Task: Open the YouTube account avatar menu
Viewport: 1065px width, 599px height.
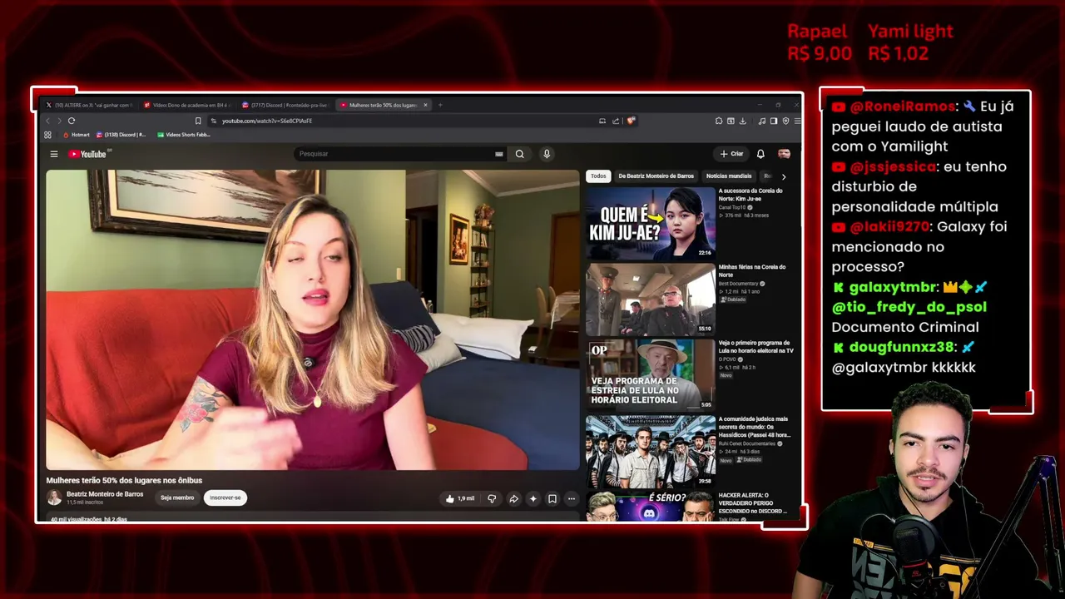Action: [784, 154]
